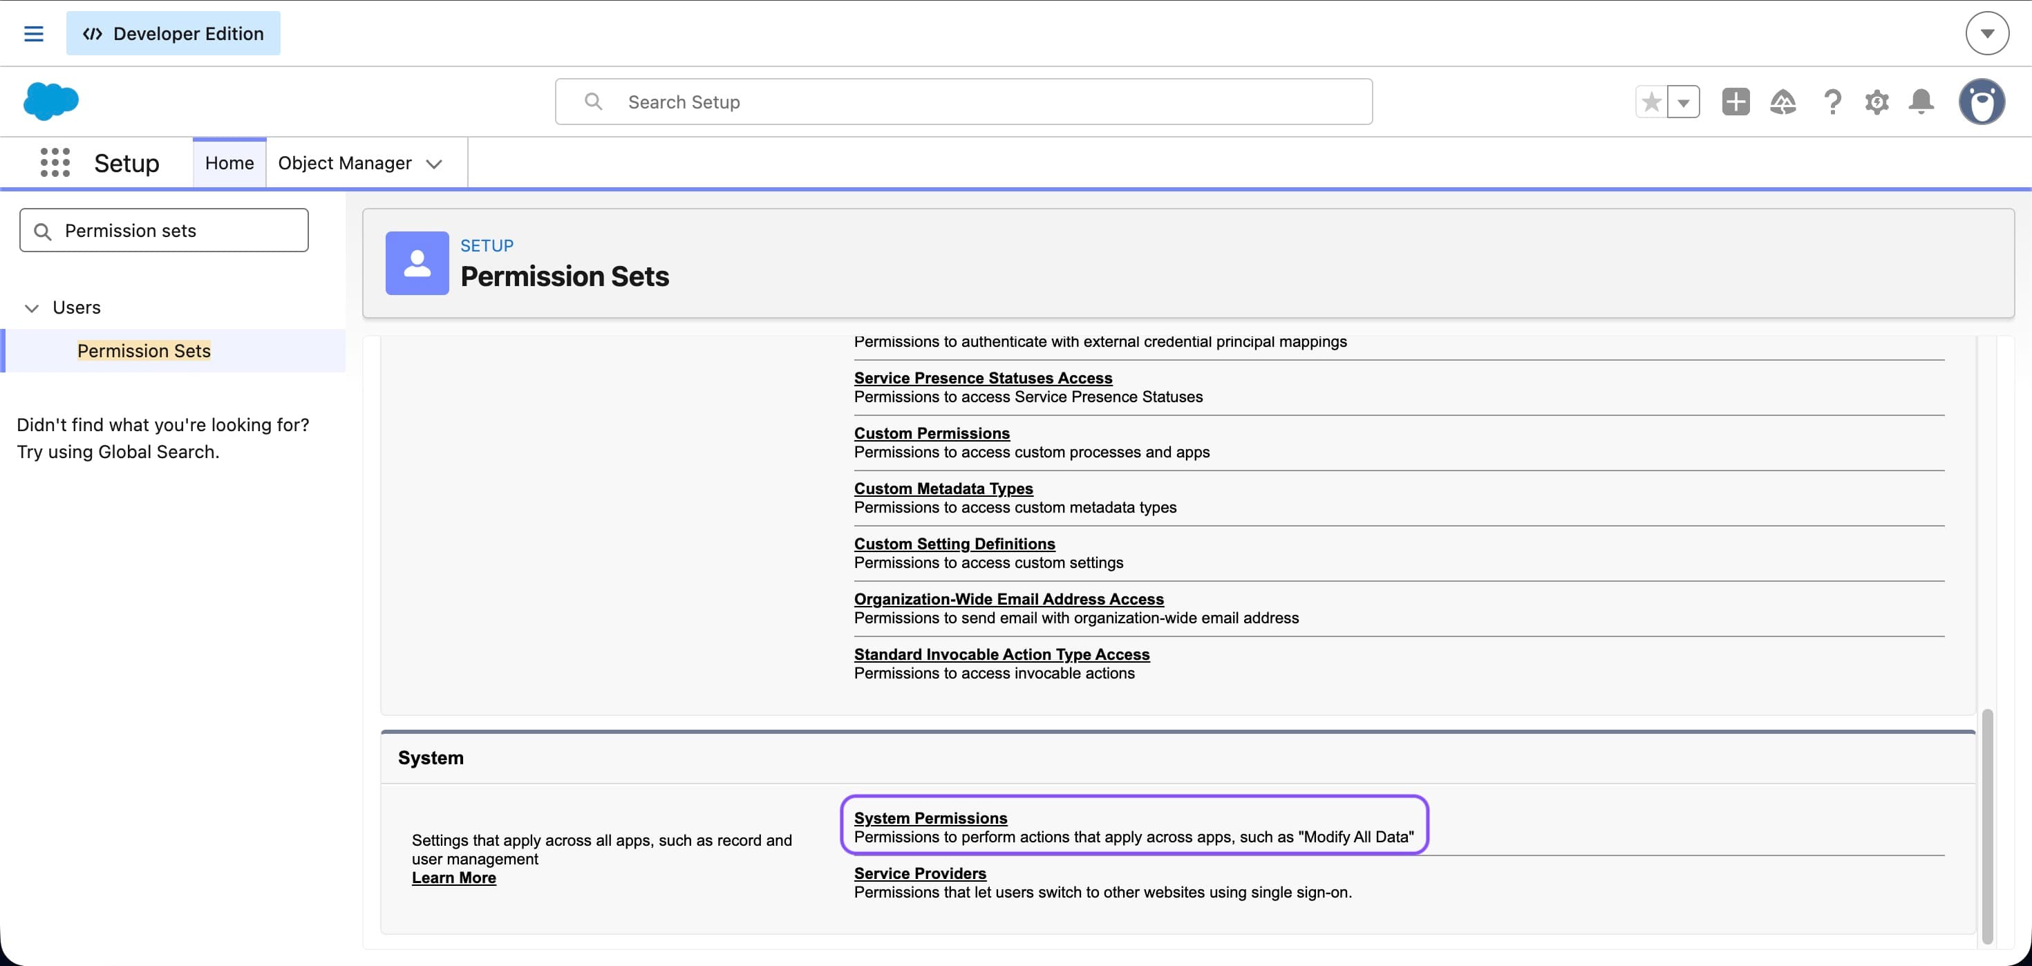This screenshot has width=2032, height=966.
Task: Open Service Presence Statuses Access link
Action: click(x=983, y=378)
